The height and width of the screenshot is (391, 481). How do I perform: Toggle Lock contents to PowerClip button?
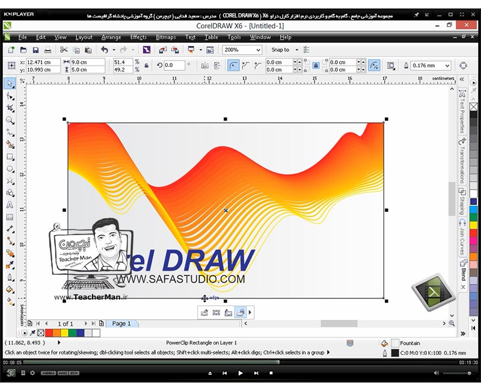[240, 312]
